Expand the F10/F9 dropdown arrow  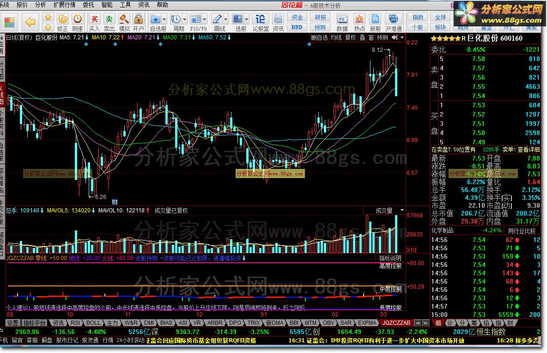coord(204,19)
